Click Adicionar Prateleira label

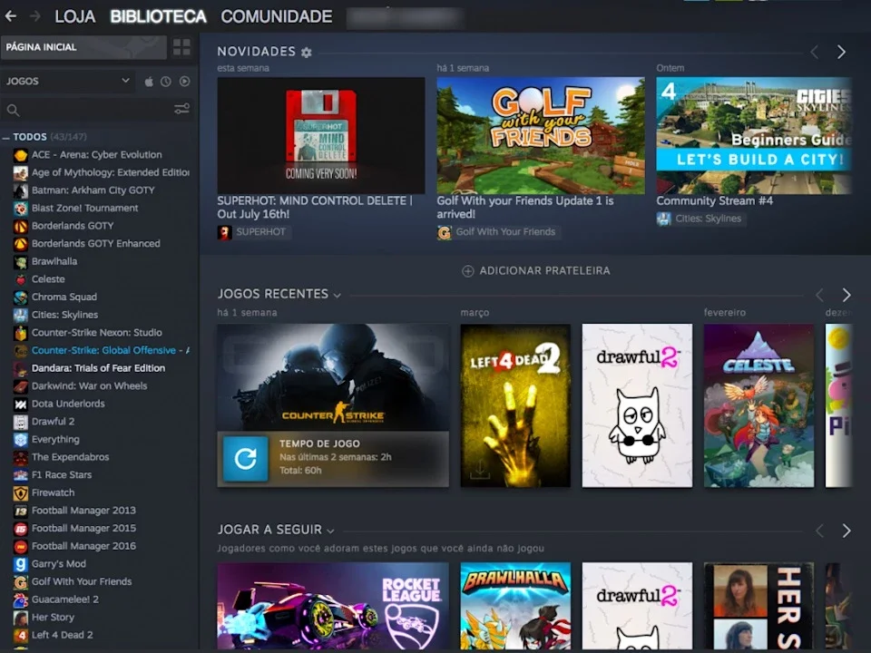pyautogui.click(x=545, y=271)
